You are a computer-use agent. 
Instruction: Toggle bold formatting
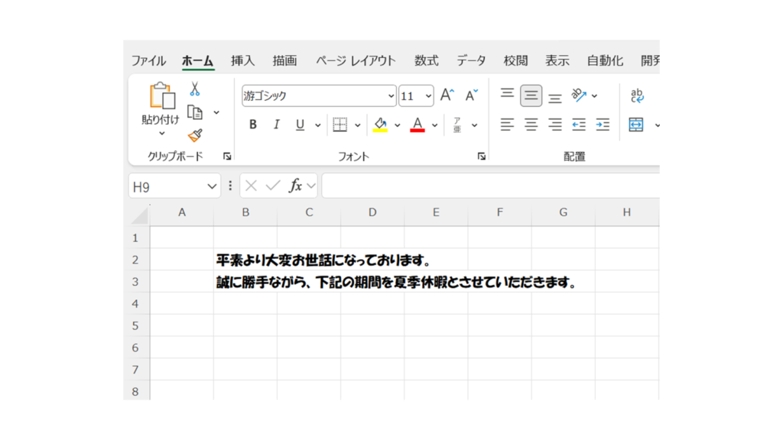pos(253,125)
